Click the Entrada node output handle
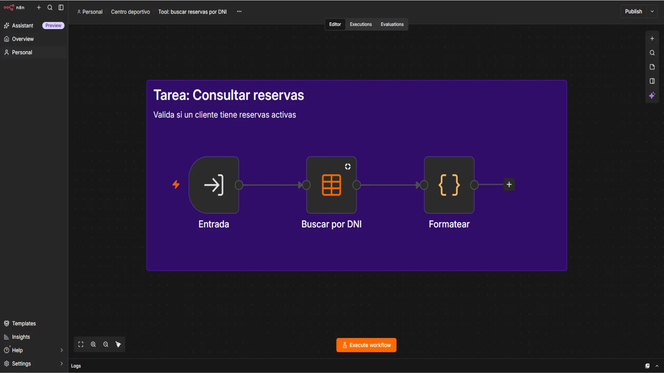 pyautogui.click(x=239, y=185)
